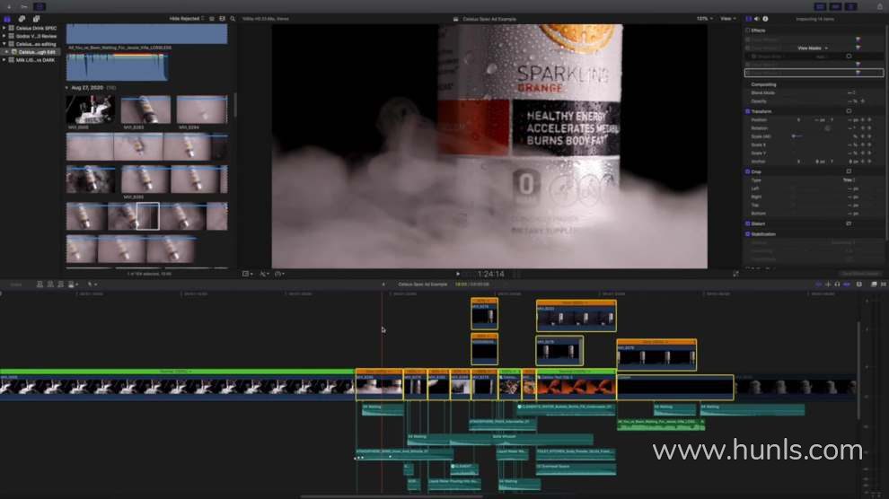Toggle the inspector panel visibility button

850,7
